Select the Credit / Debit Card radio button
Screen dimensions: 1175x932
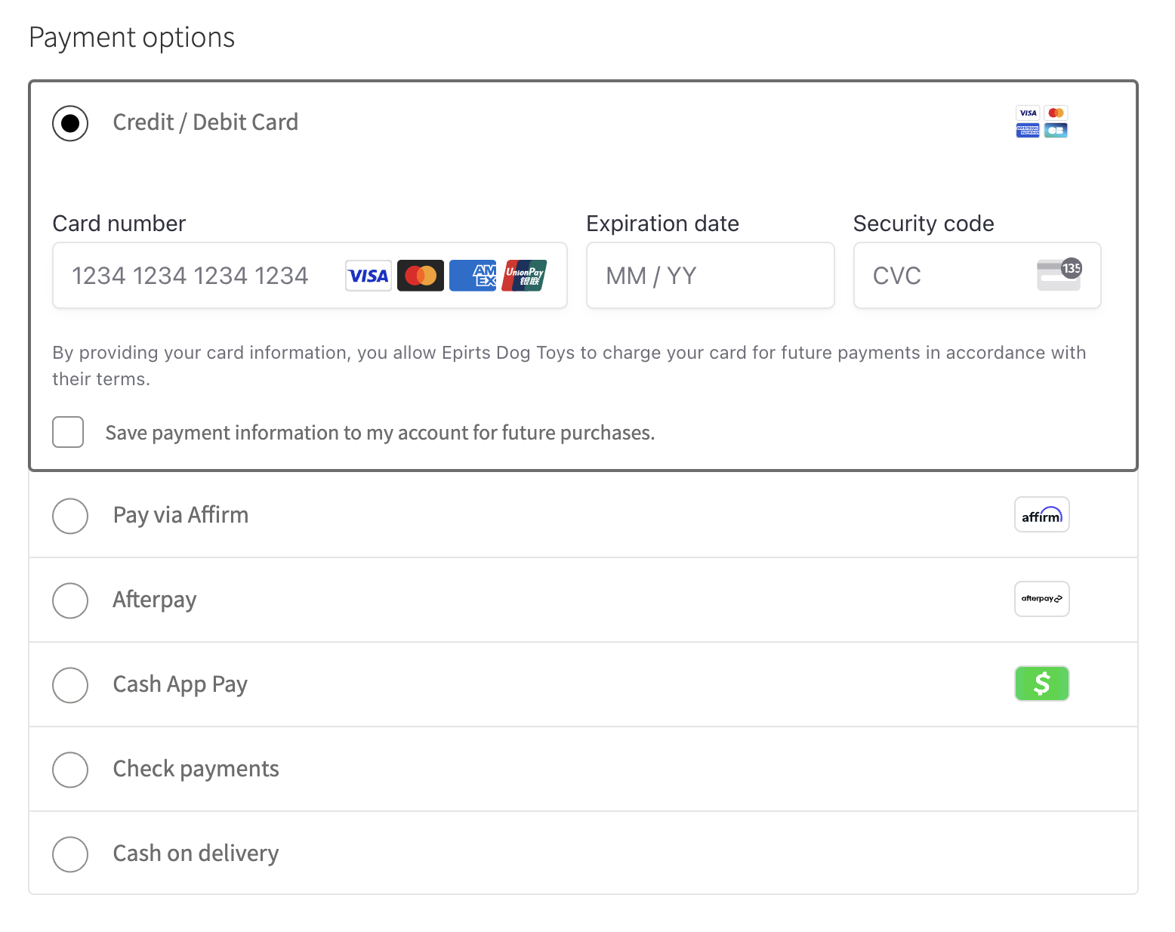[69, 123]
